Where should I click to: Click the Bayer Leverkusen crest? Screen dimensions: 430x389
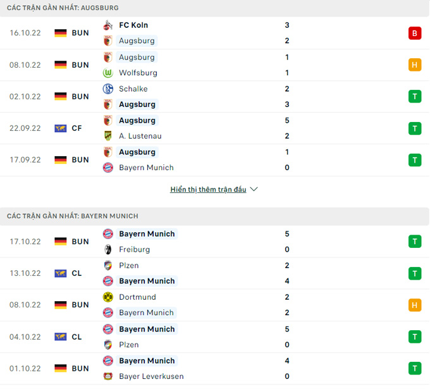point(107,376)
